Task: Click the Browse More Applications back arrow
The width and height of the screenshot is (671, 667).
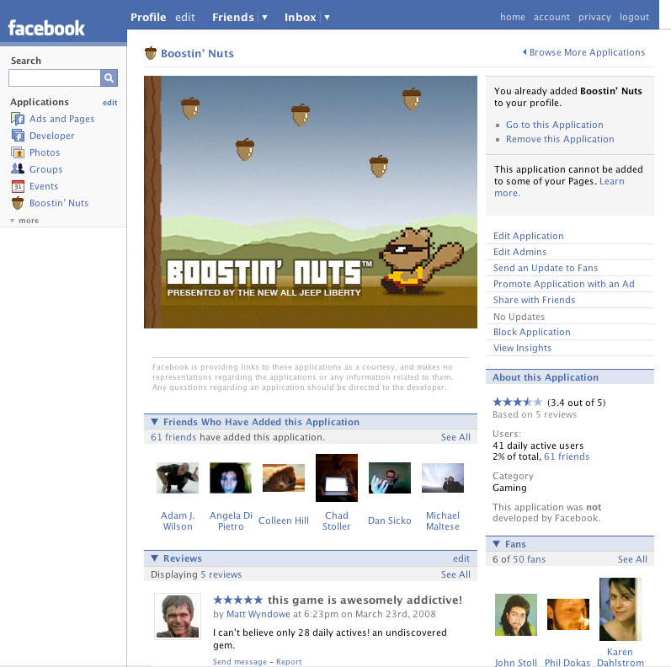Action: 525,52
